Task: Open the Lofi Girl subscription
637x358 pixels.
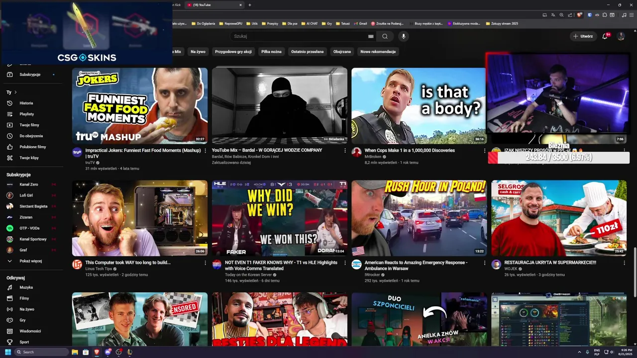Action: click(26, 195)
